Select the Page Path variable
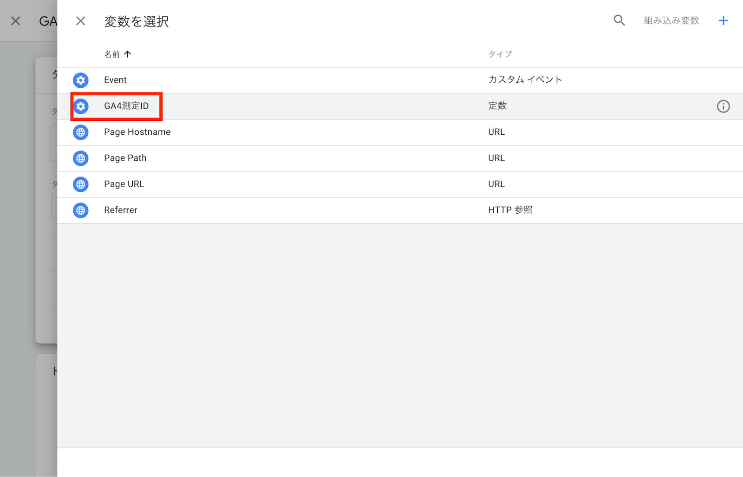This screenshot has width=743, height=477. coord(125,158)
